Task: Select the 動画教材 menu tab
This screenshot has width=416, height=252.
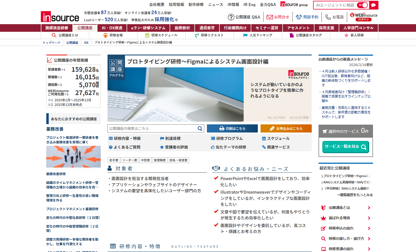Action: point(182,28)
